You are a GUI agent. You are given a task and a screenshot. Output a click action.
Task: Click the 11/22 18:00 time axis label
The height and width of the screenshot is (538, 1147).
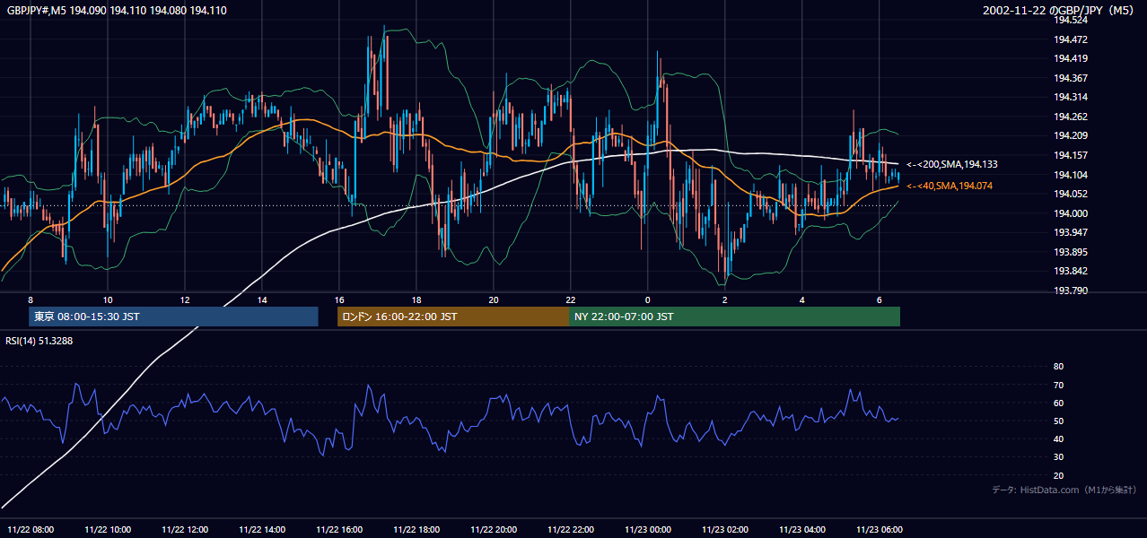416,530
